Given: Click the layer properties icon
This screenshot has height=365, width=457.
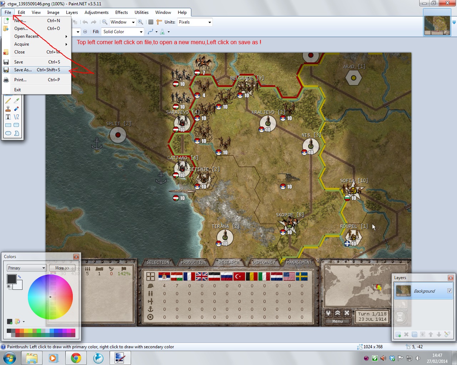Looking at the screenshot, I should point(447,334).
